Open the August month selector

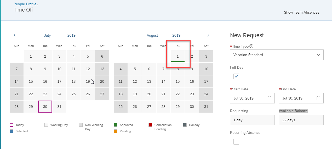152,35
